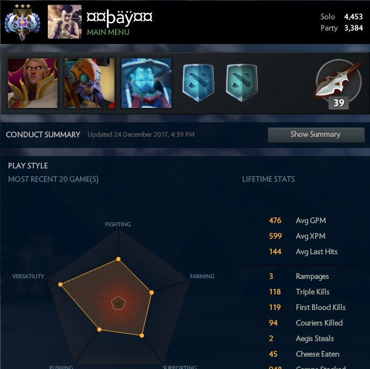Click the Farming point on radar chart
The height and width of the screenshot is (369, 370).
(152, 292)
